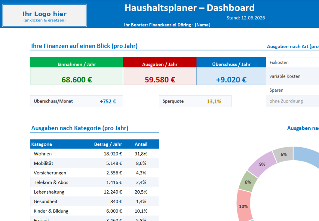Screen dimensions: 319x221
Task: Click the green 6% donut chart segment
Action: 248,182
